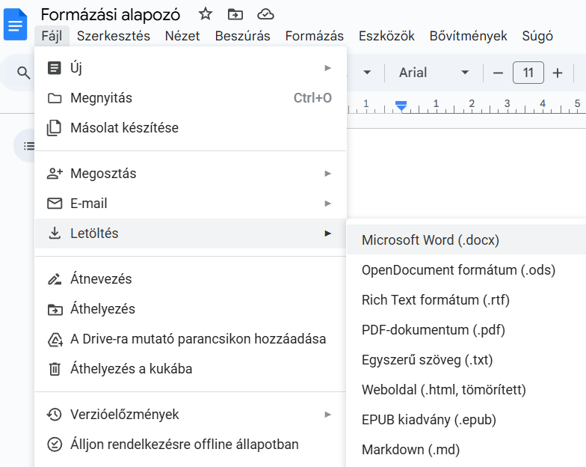Image resolution: width=586 pixels, height=467 pixels.
Task: Click the folder-arrow icon beside Áthelyezés
Action: [55, 310]
